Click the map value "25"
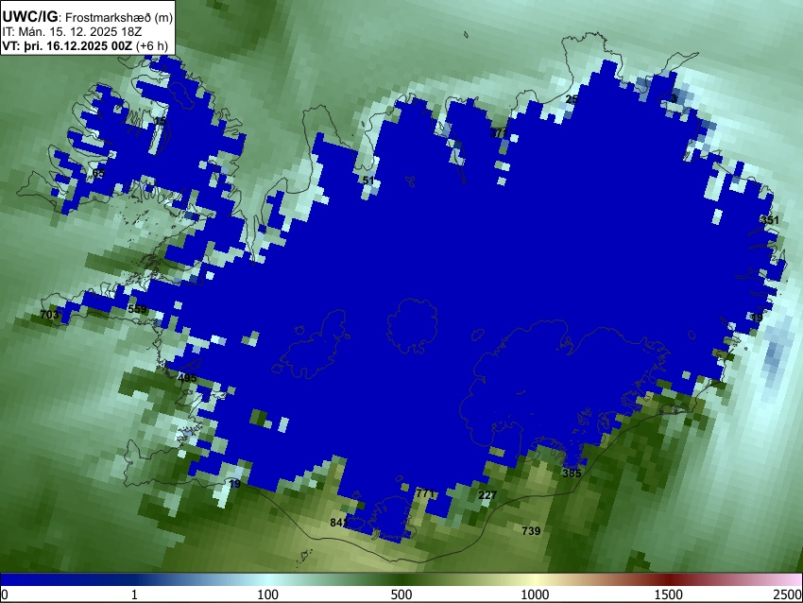The image size is (803, 603). point(572,99)
